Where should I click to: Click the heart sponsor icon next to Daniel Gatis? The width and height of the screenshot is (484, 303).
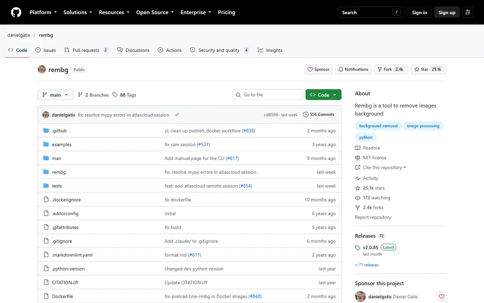[441, 297]
